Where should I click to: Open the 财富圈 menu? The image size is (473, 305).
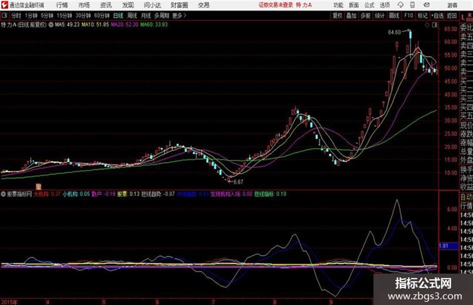point(179,5)
